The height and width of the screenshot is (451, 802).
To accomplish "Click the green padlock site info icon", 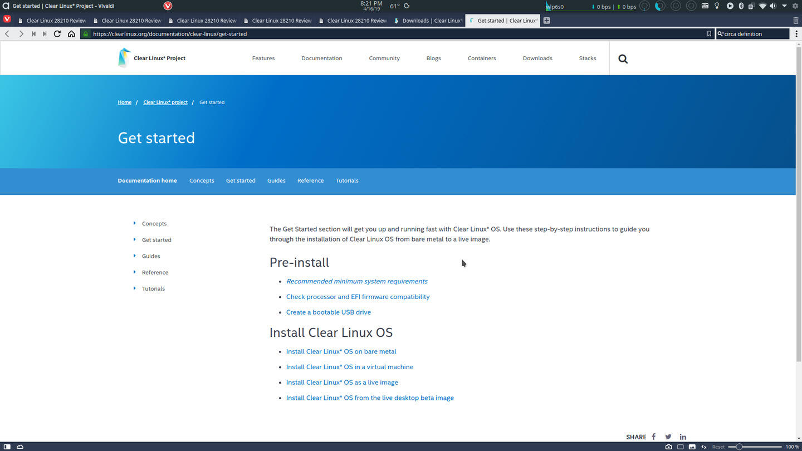I will [85, 34].
